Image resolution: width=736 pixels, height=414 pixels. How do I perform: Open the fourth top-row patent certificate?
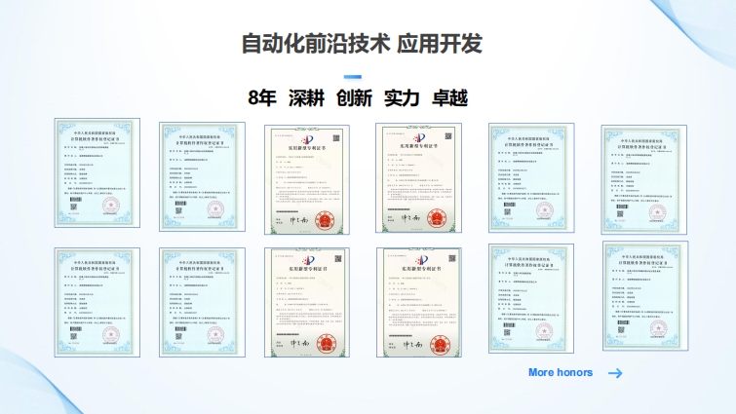417,177
